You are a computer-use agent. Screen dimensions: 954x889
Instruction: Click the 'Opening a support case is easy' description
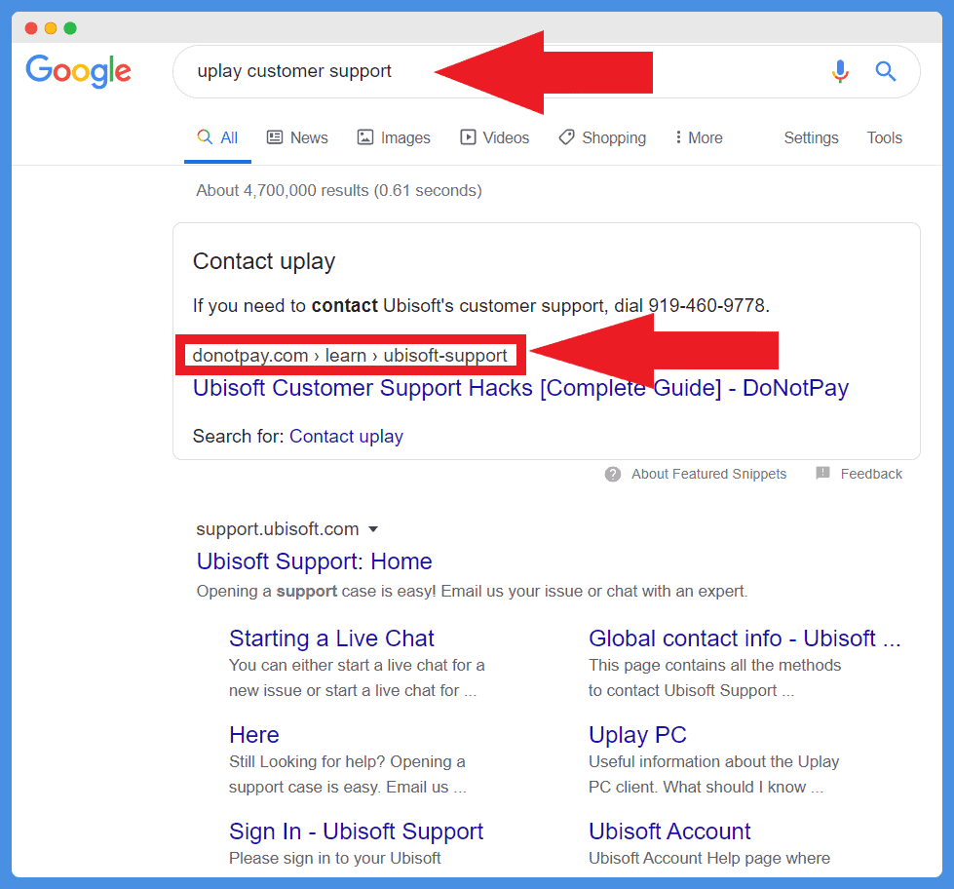coord(473,592)
